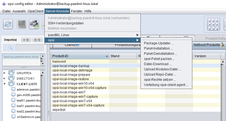The height and width of the screenshot is (121, 226).
Task: Sort by the Stand column header
Action: [x=123, y=56]
